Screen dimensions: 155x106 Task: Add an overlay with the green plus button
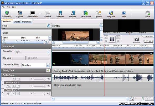48,70
